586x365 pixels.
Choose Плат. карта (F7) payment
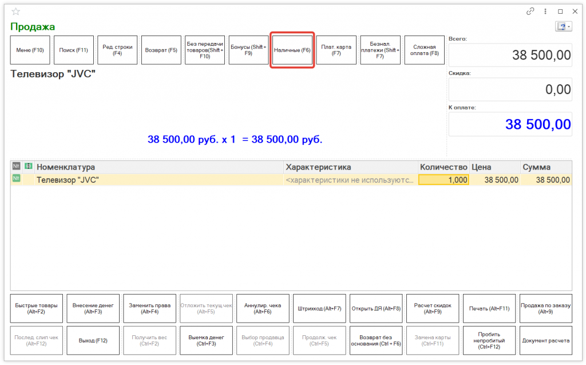coord(336,50)
